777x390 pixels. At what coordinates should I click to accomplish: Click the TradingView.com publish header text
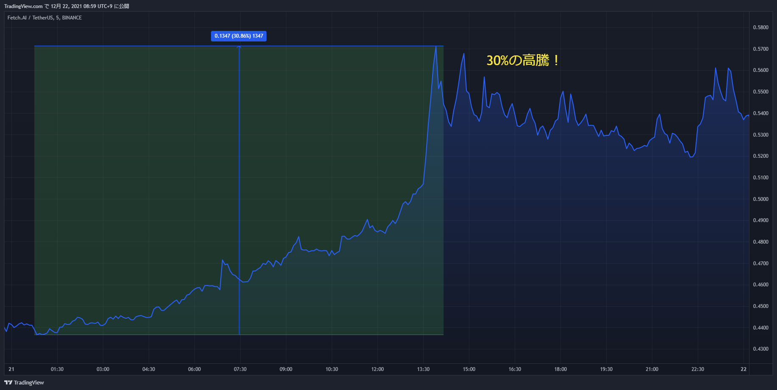pyautogui.click(x=67, y=6)
